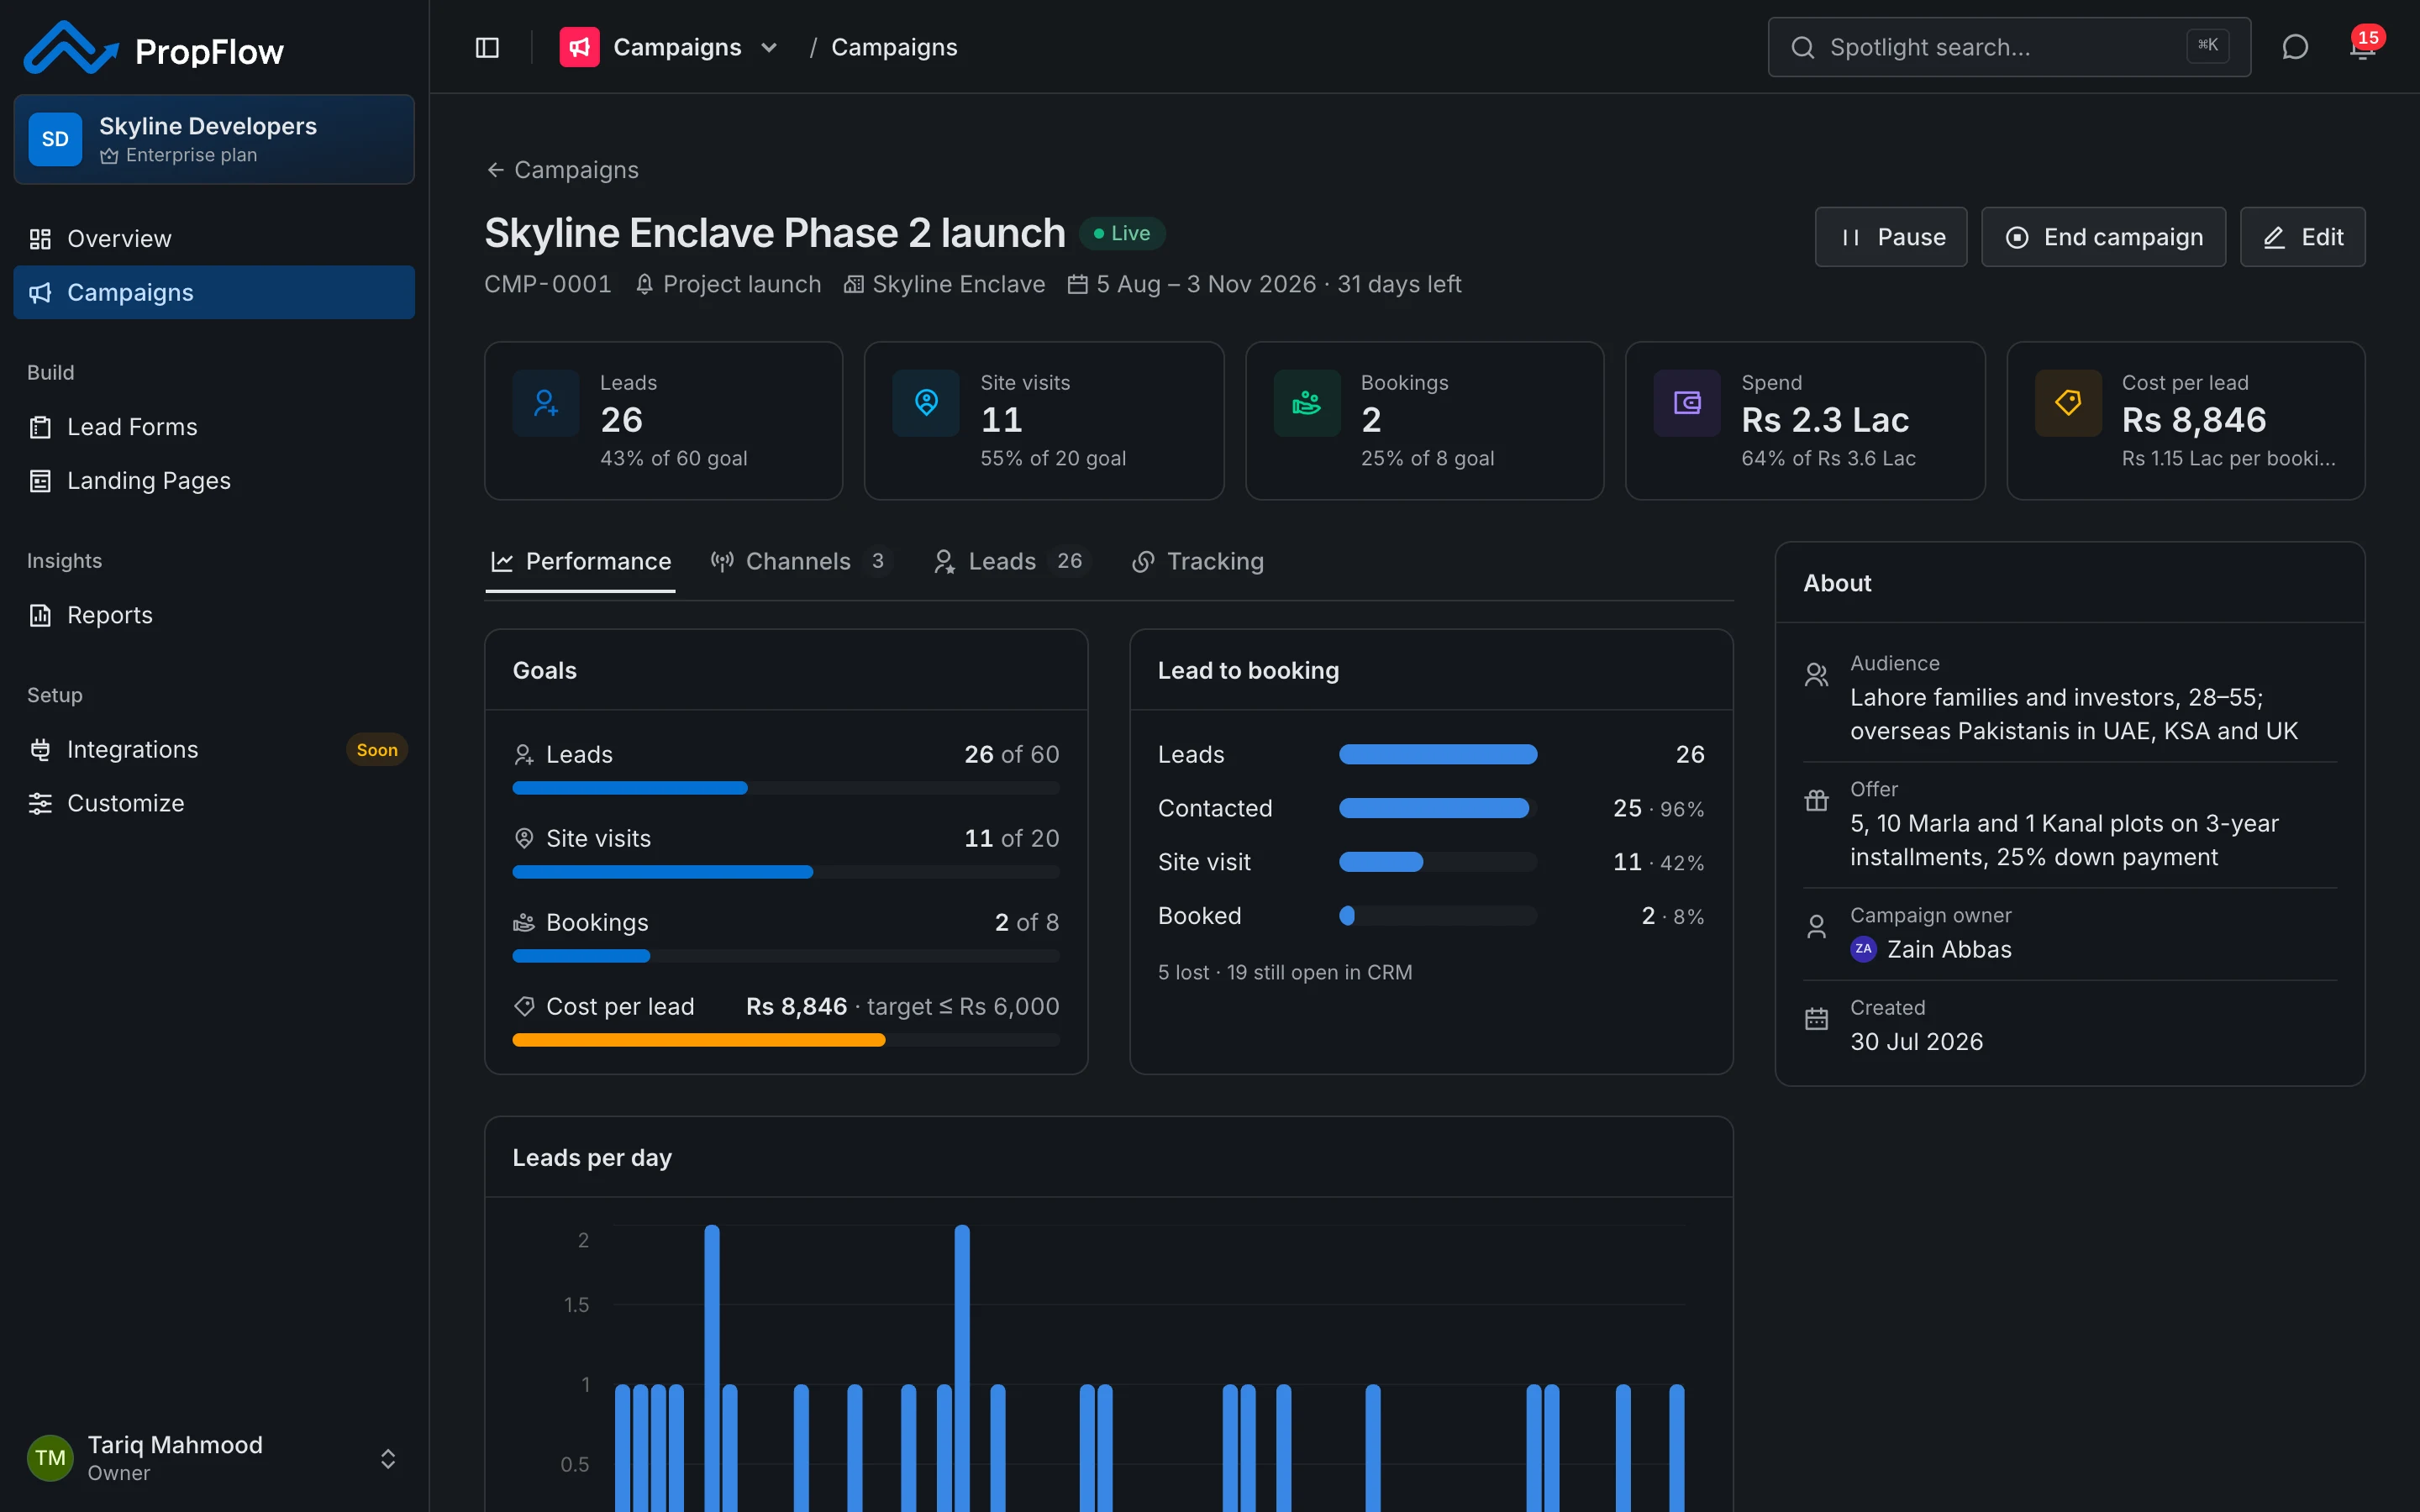
Task: Open Customize in the sidebar
Action: [x=214, y=803]
